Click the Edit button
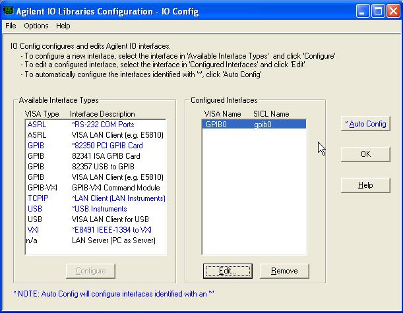 click(x=228, y=271)
